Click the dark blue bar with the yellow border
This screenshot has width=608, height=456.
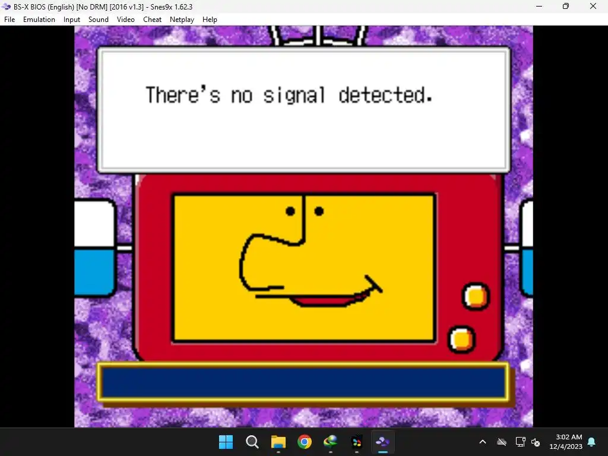(303, 382)
